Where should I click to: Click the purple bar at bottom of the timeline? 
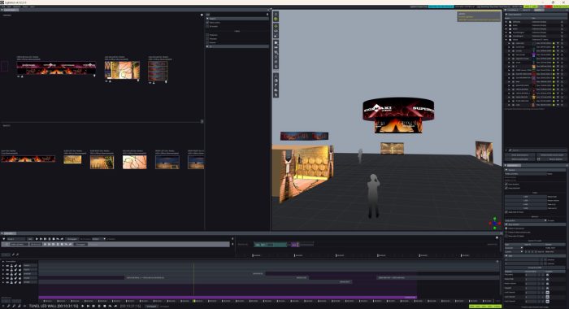(228, 298)
